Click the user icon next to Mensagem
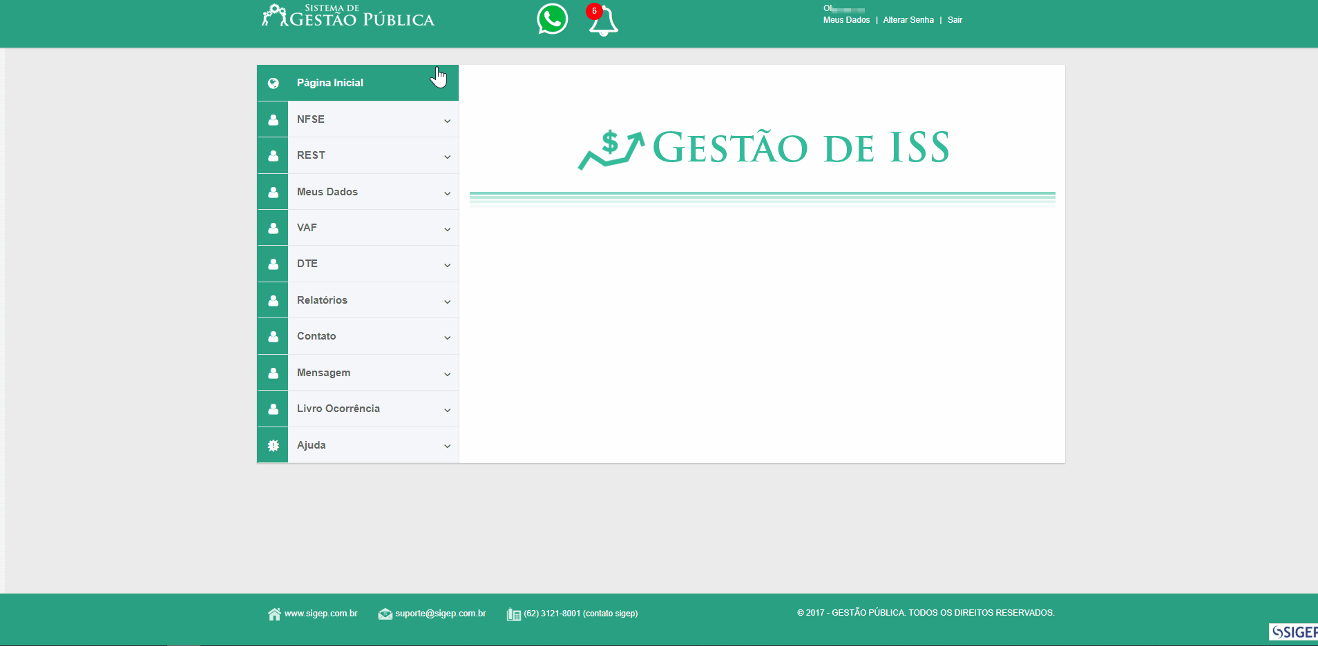The width and height of the screenshot is (1318, 646). pos(273,373)
